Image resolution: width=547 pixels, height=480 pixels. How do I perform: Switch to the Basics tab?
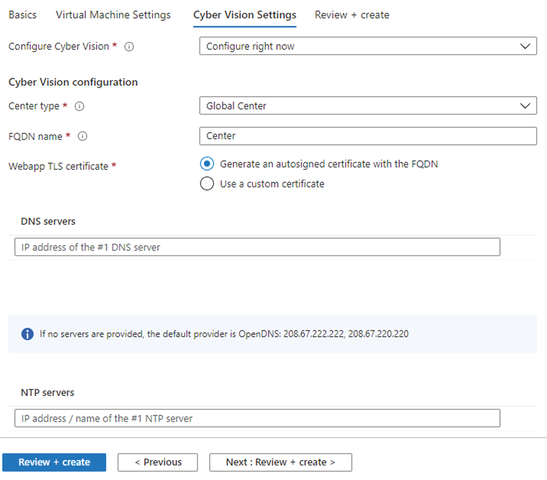22,15
